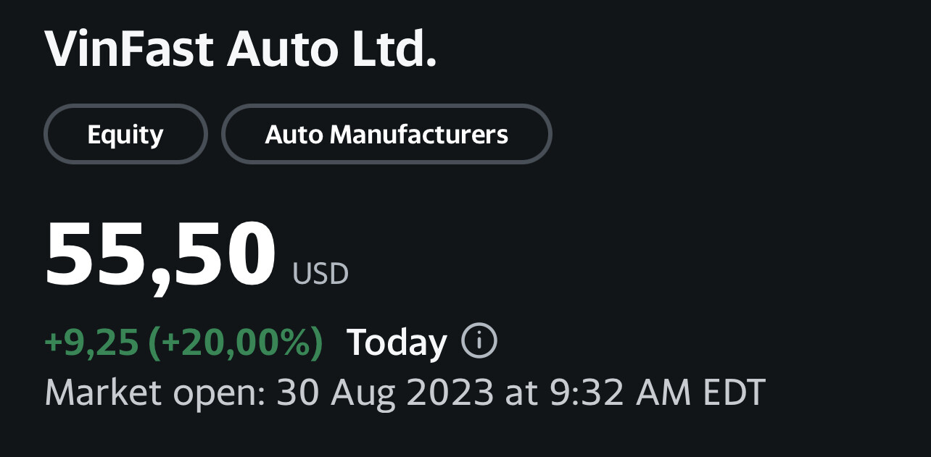Viewport: 931px width, 457px height.
Task: Select the Today period label
Action: tap(397, 343)
